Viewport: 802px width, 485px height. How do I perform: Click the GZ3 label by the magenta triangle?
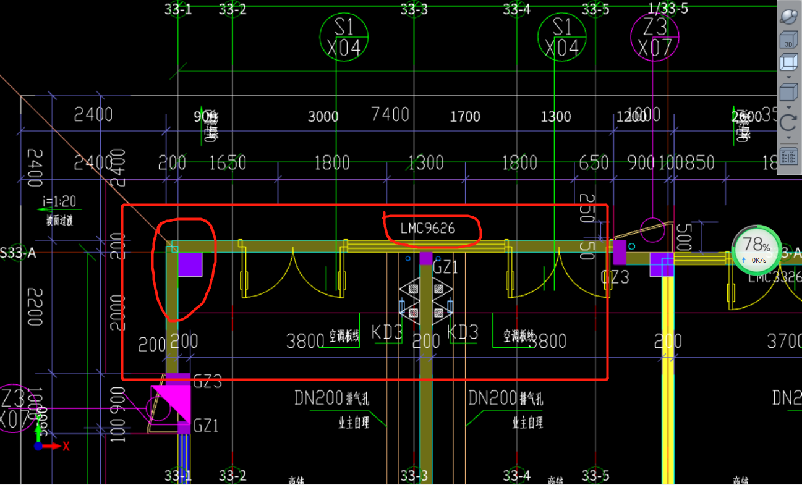pos(207,381)
